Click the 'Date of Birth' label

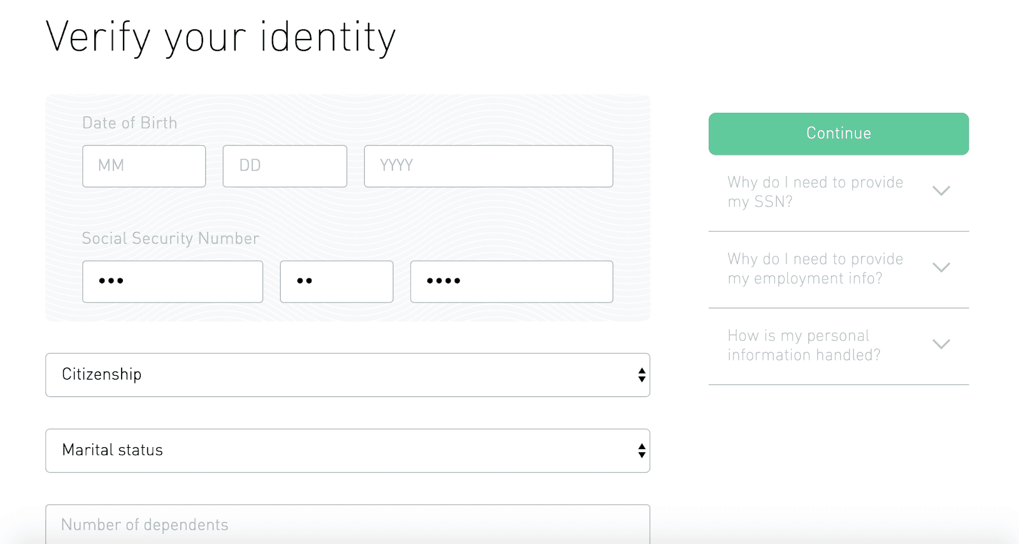(x=130, y=123)
